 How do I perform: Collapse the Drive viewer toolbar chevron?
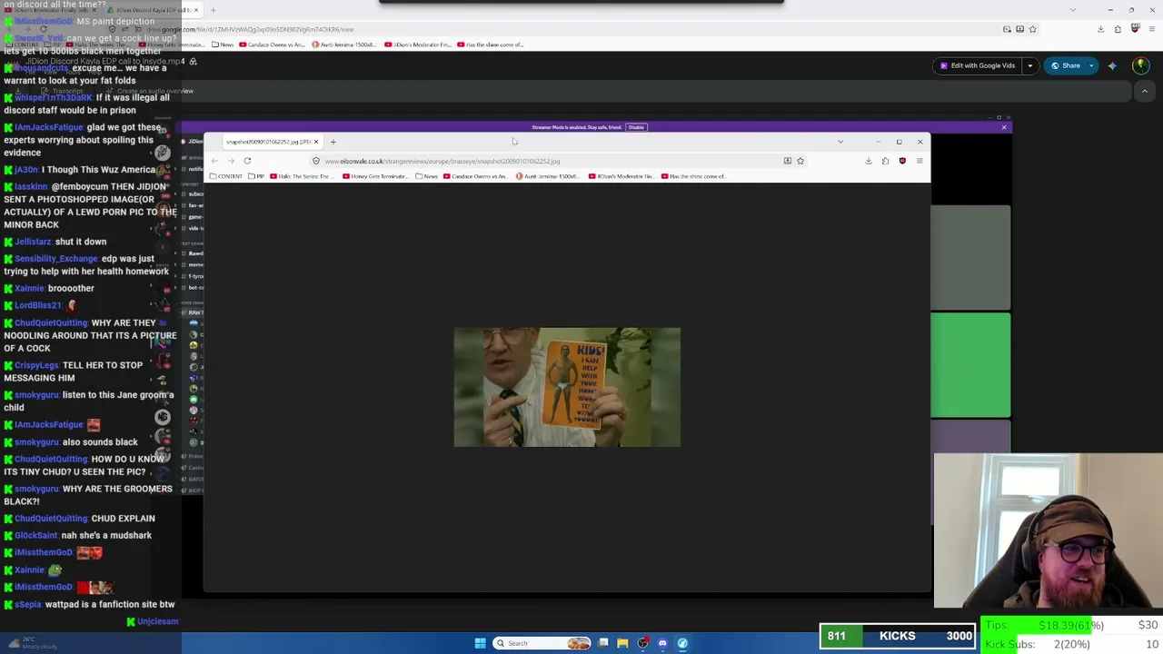click(x=1145, y=91)
